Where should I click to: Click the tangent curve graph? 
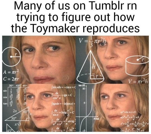coord(86,108)
